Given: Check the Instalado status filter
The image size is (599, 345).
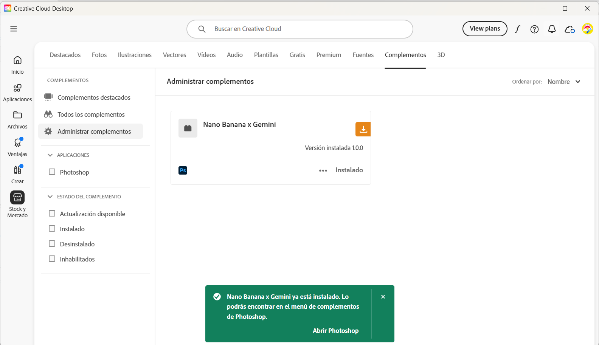Looking at the screenshot, I should (52, 229).
